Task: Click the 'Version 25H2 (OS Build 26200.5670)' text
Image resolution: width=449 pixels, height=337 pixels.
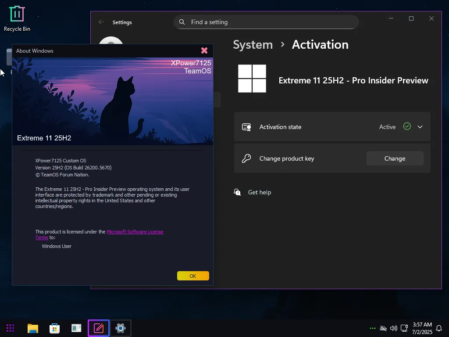Action: 73,168
